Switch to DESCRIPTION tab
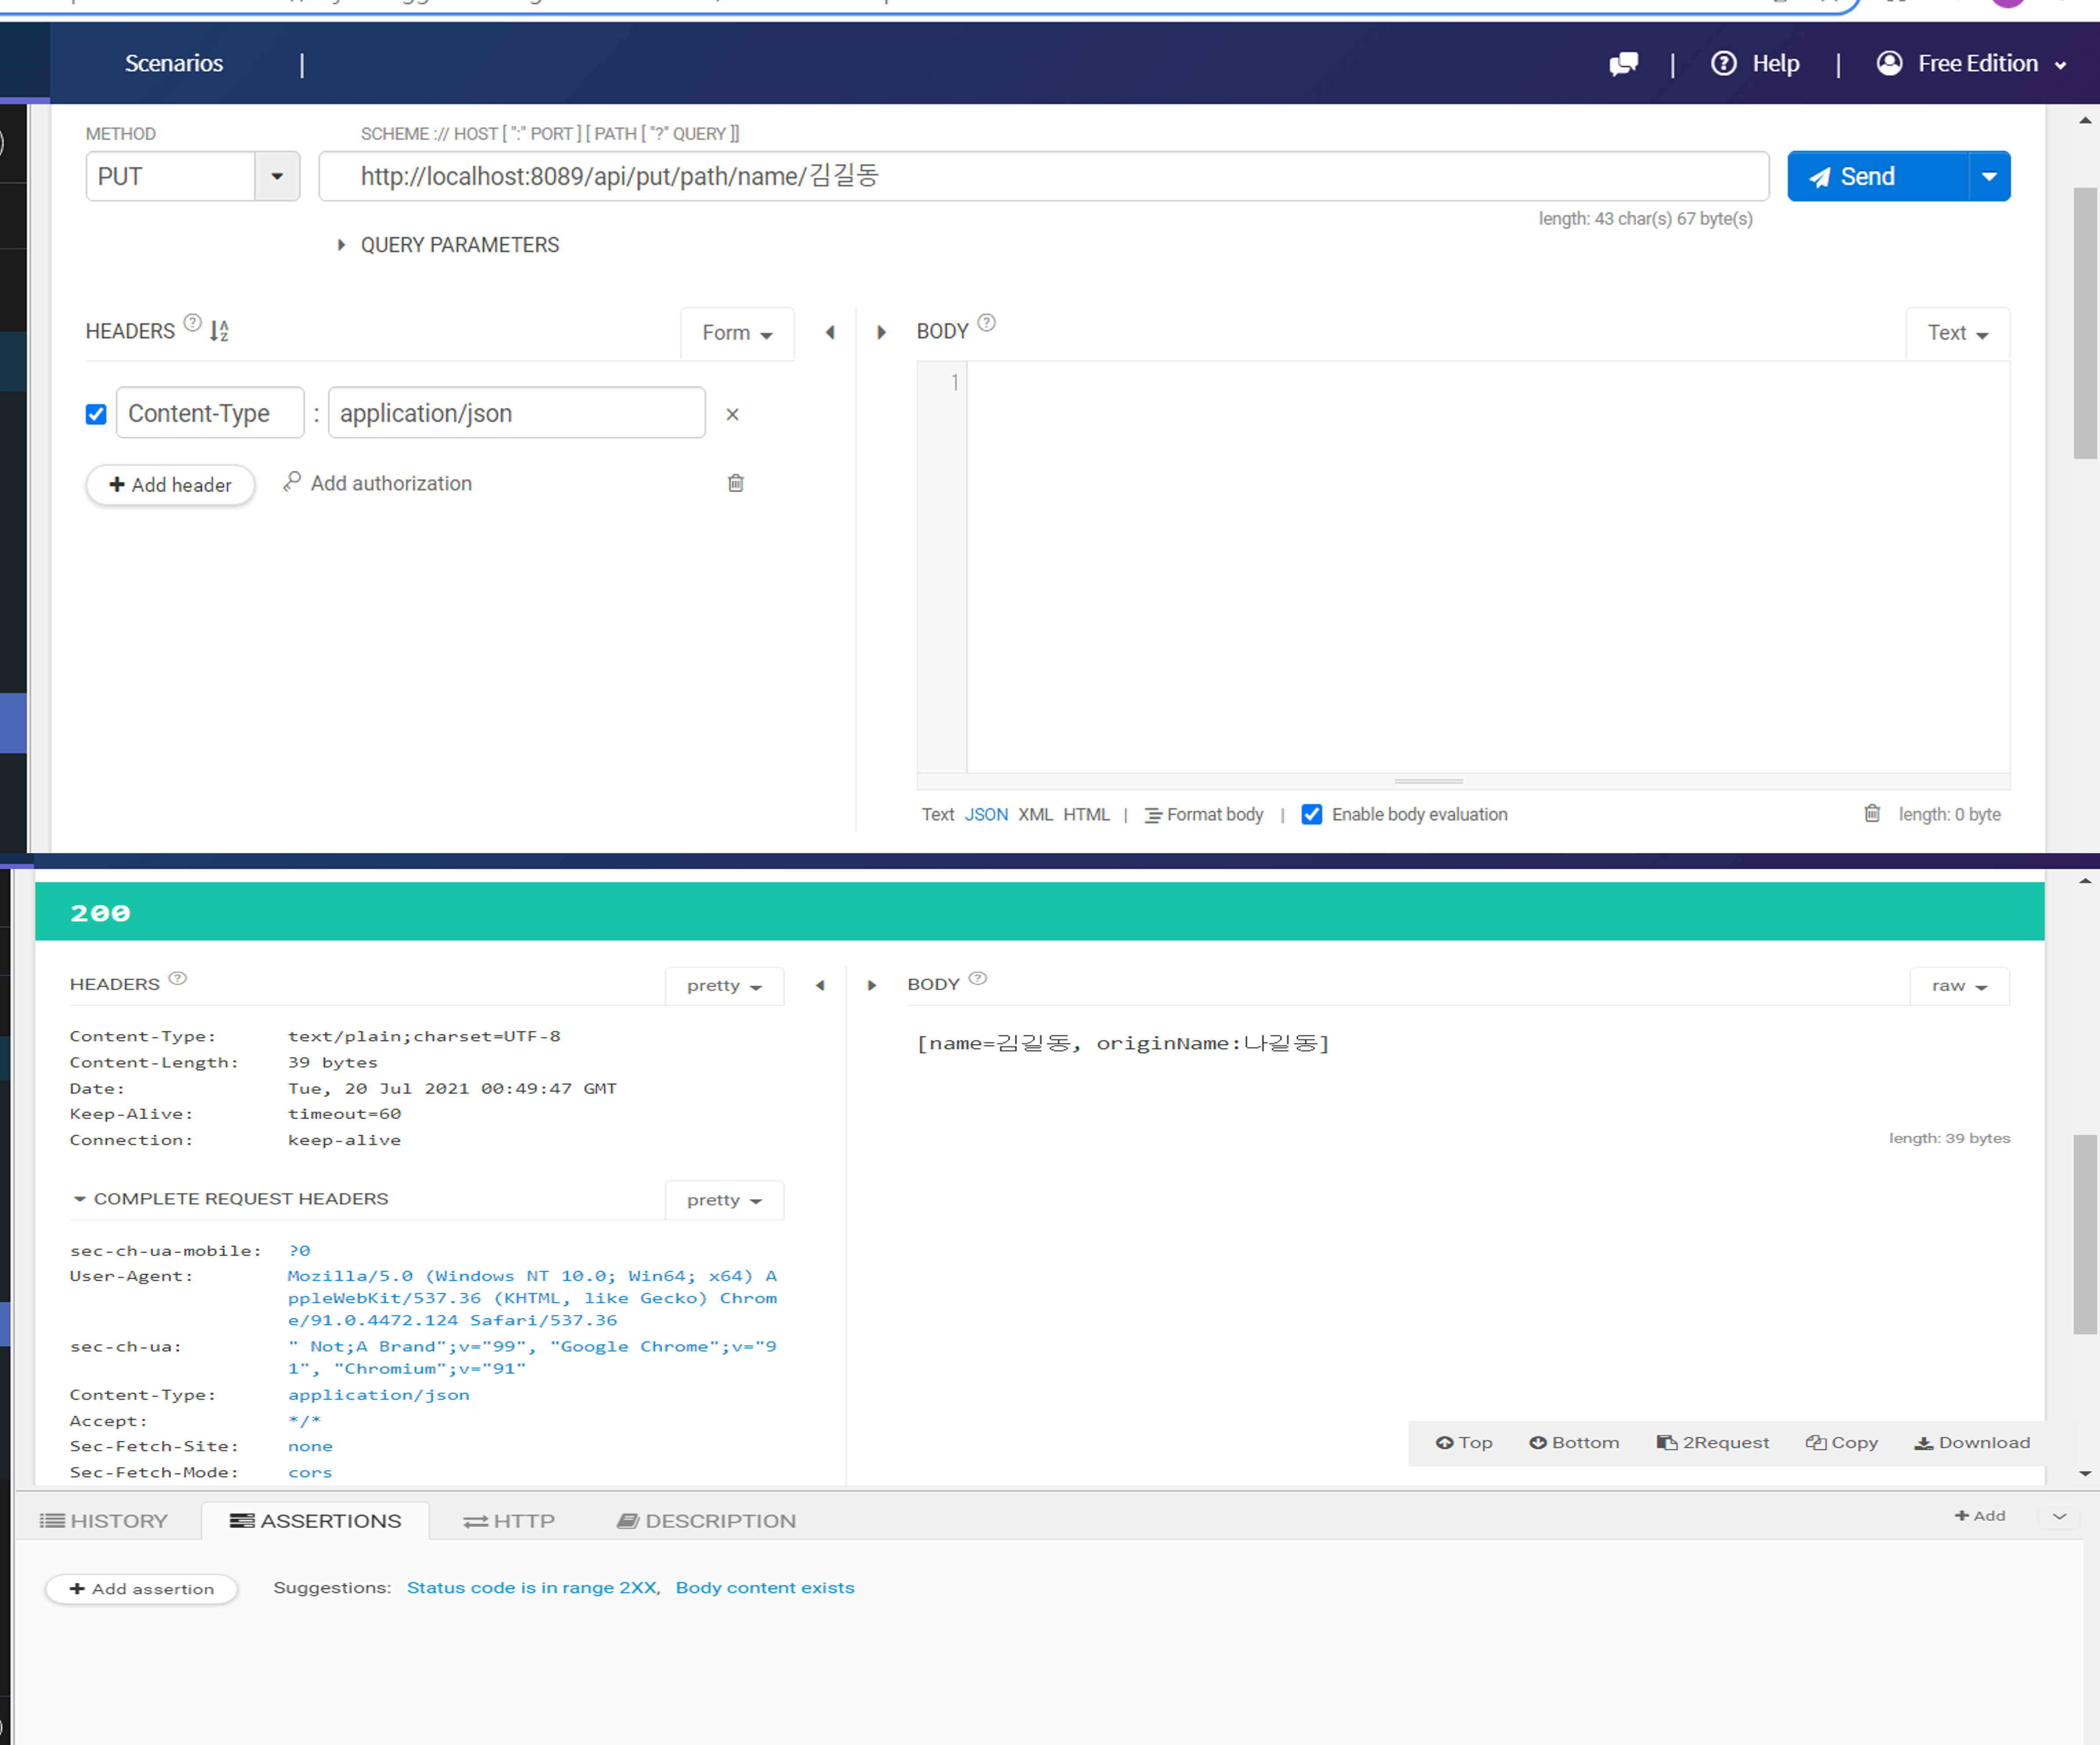The height and width of the screenshot is (1745, 2100). pyautogui.click(x=706, y=1521)
